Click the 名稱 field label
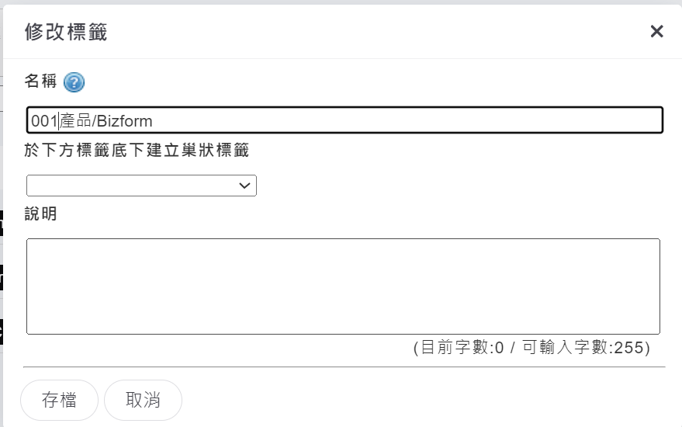 click(40, 82)
